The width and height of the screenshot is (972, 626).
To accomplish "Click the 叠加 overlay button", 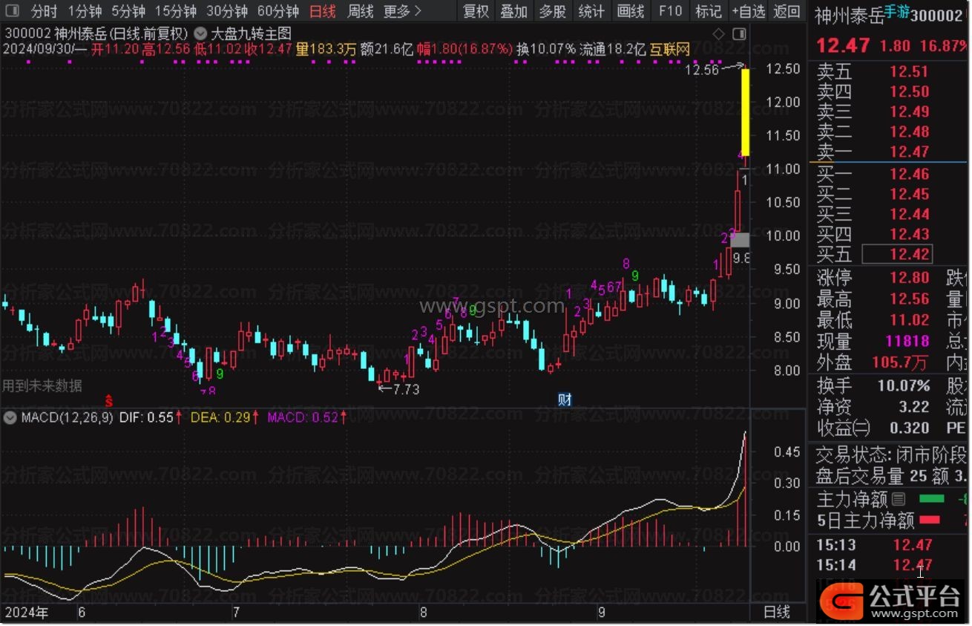I will tap(513, 11).
